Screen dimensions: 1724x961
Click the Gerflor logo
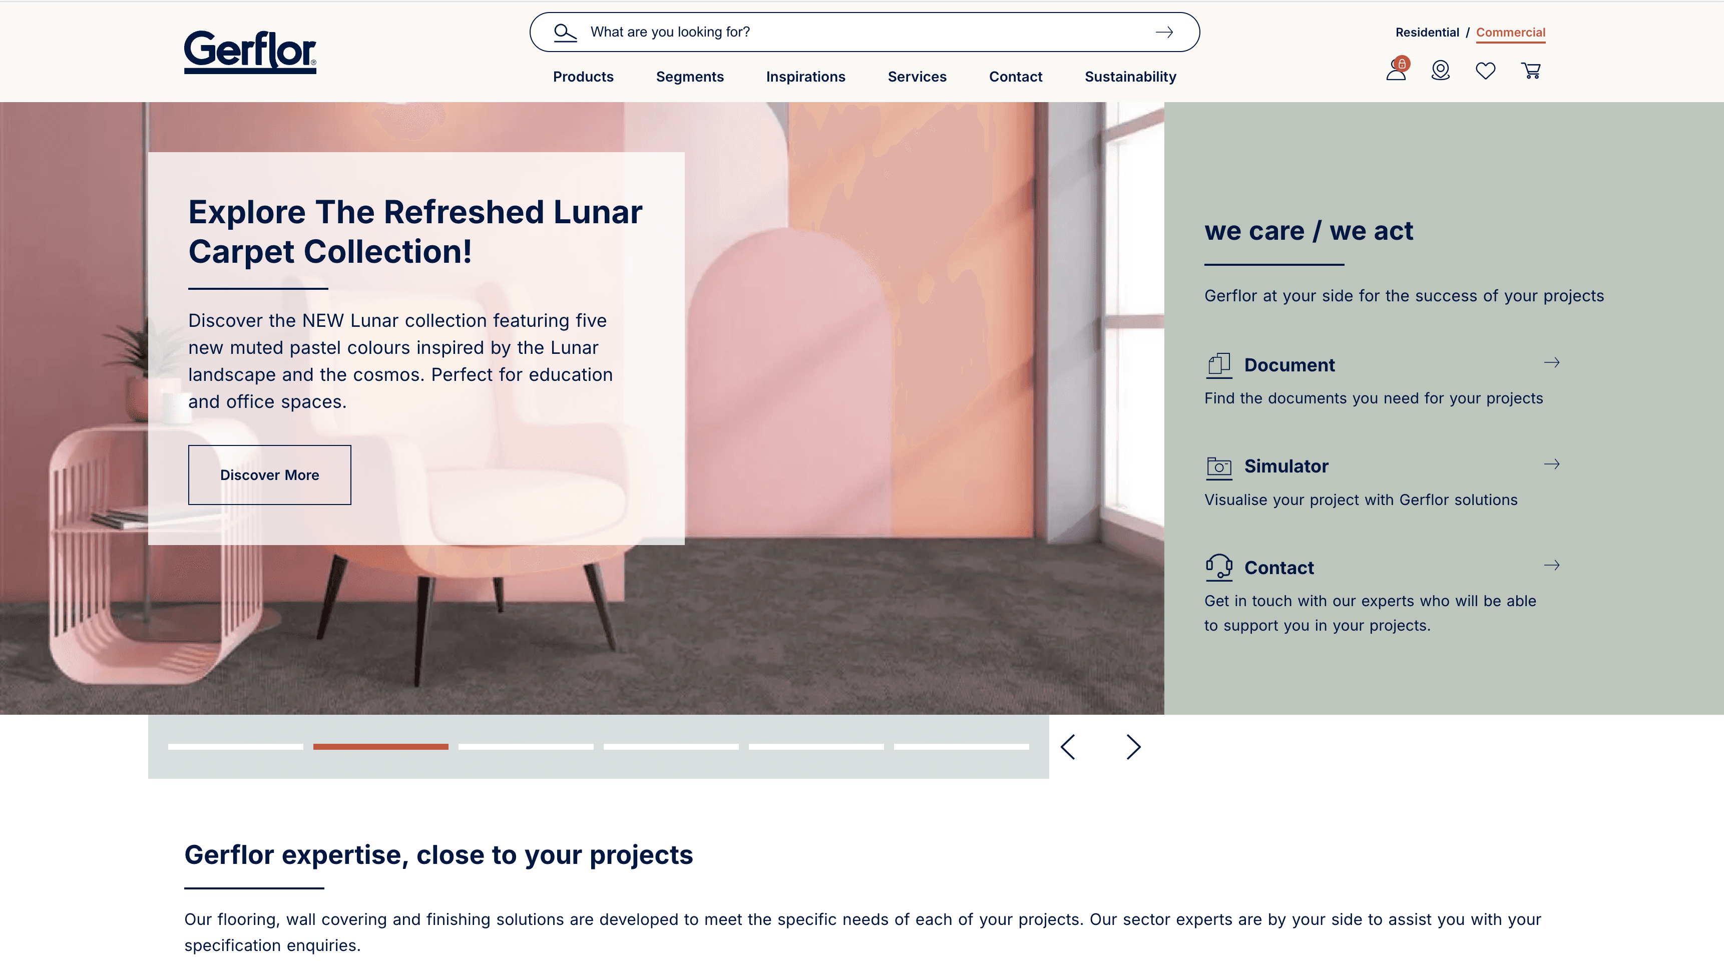pos(250,52)
